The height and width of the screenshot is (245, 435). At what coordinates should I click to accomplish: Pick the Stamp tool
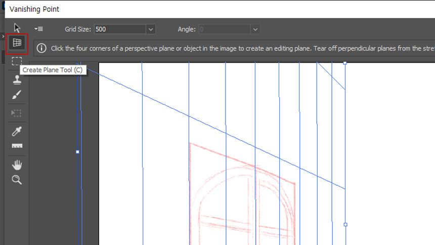point(17,79)
